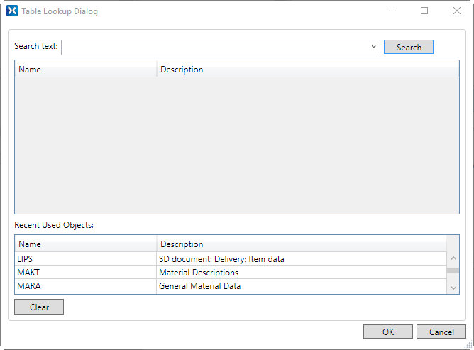Click the app icon in the title bar
474x350 pixels.
(x=11, y=11)
